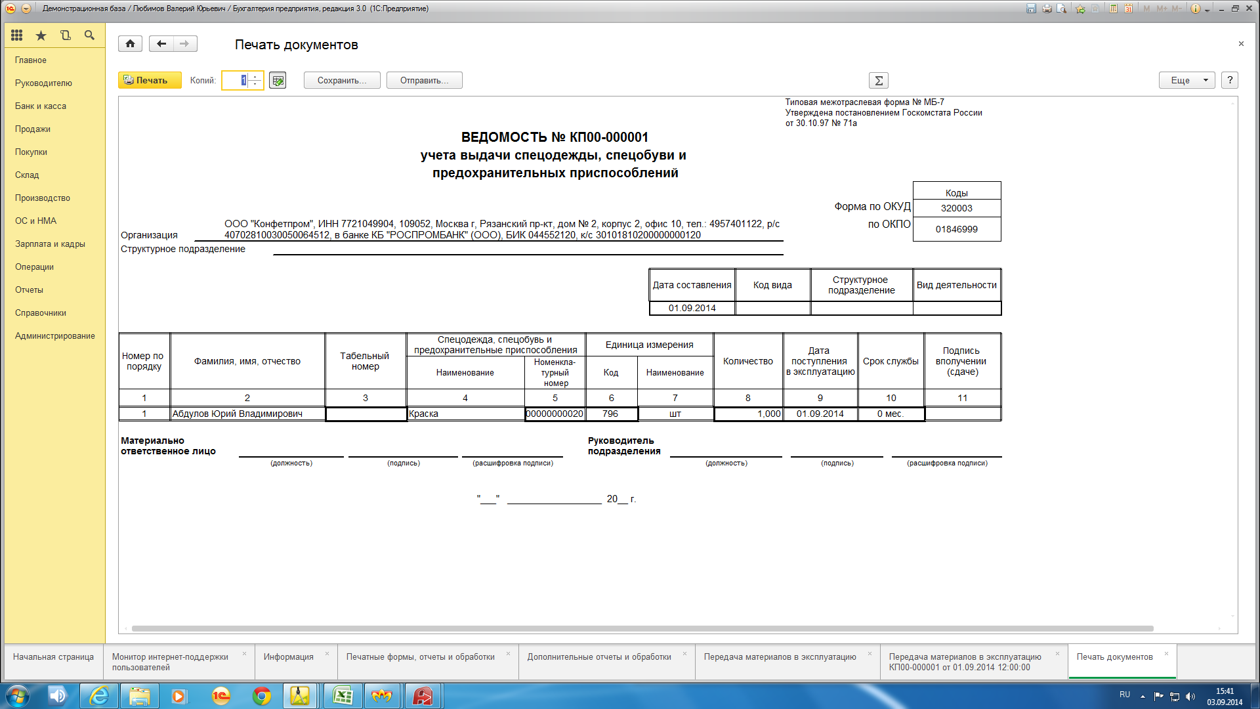This screenshot has width=1260, height=709.
Task: Open help with the question mark button
Action: [1230, 80]
